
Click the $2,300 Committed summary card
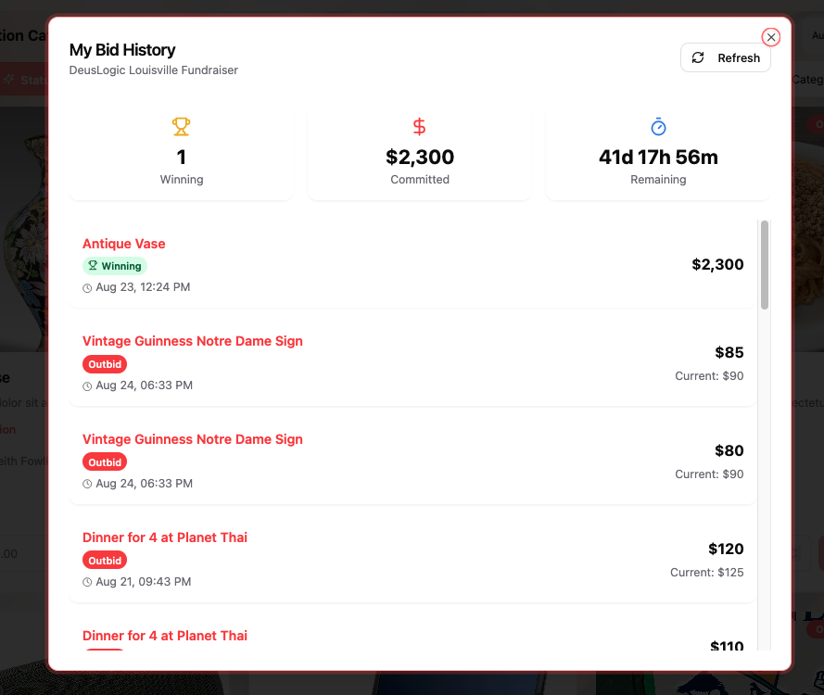click(420, 154)
